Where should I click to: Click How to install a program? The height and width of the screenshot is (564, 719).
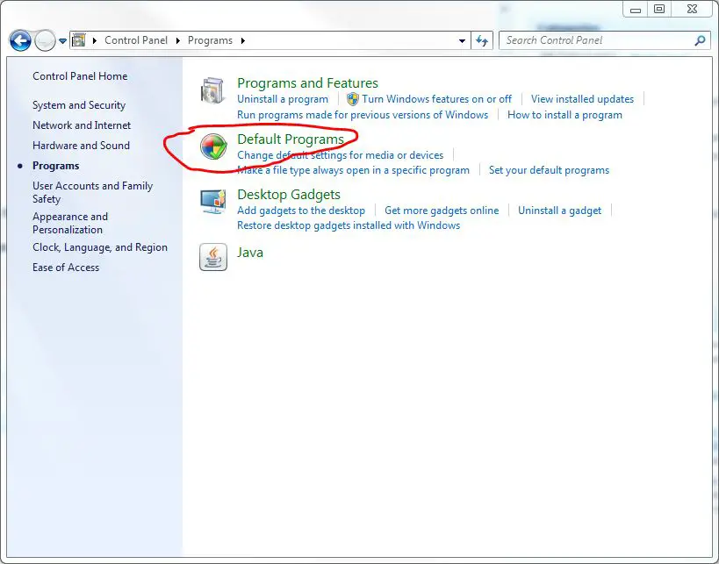click(565, 115)
